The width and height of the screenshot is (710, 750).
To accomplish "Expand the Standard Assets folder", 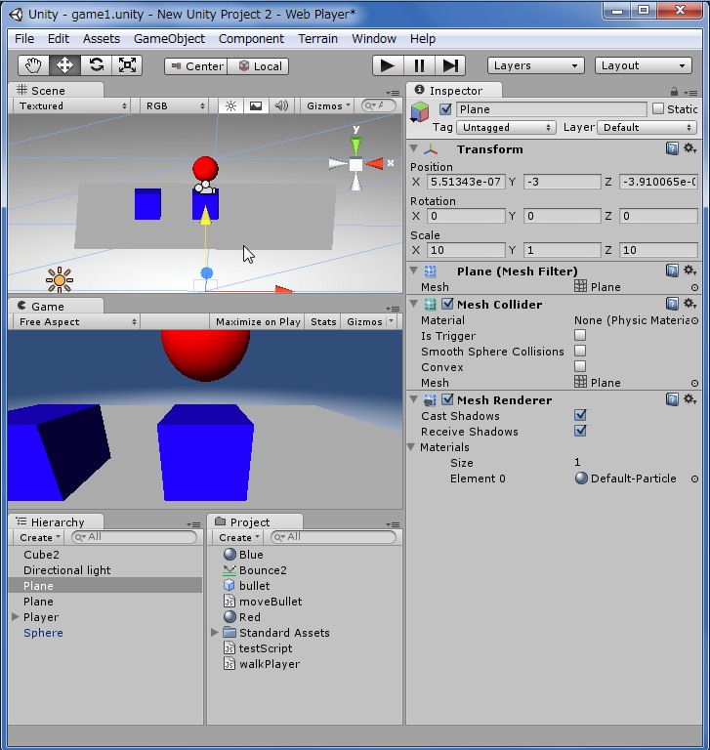I will [x=216, y=633].
